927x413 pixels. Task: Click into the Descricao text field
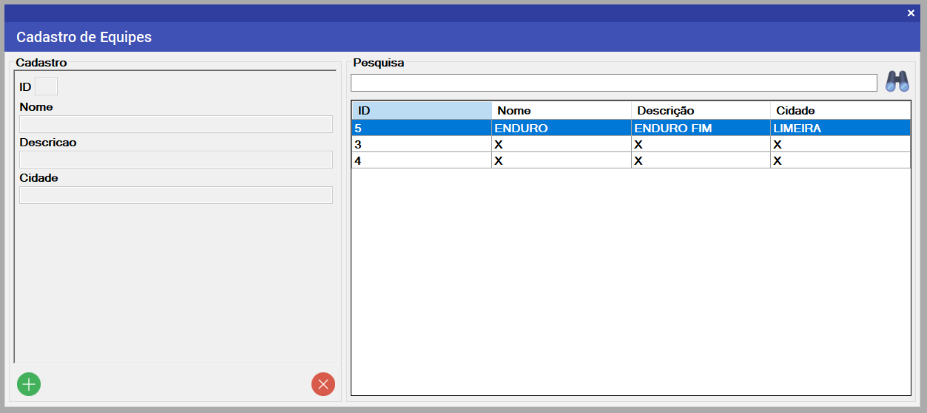[x=176, y=160]
